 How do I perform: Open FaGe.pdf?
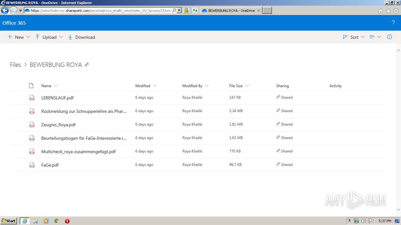(x=50, y=165)
